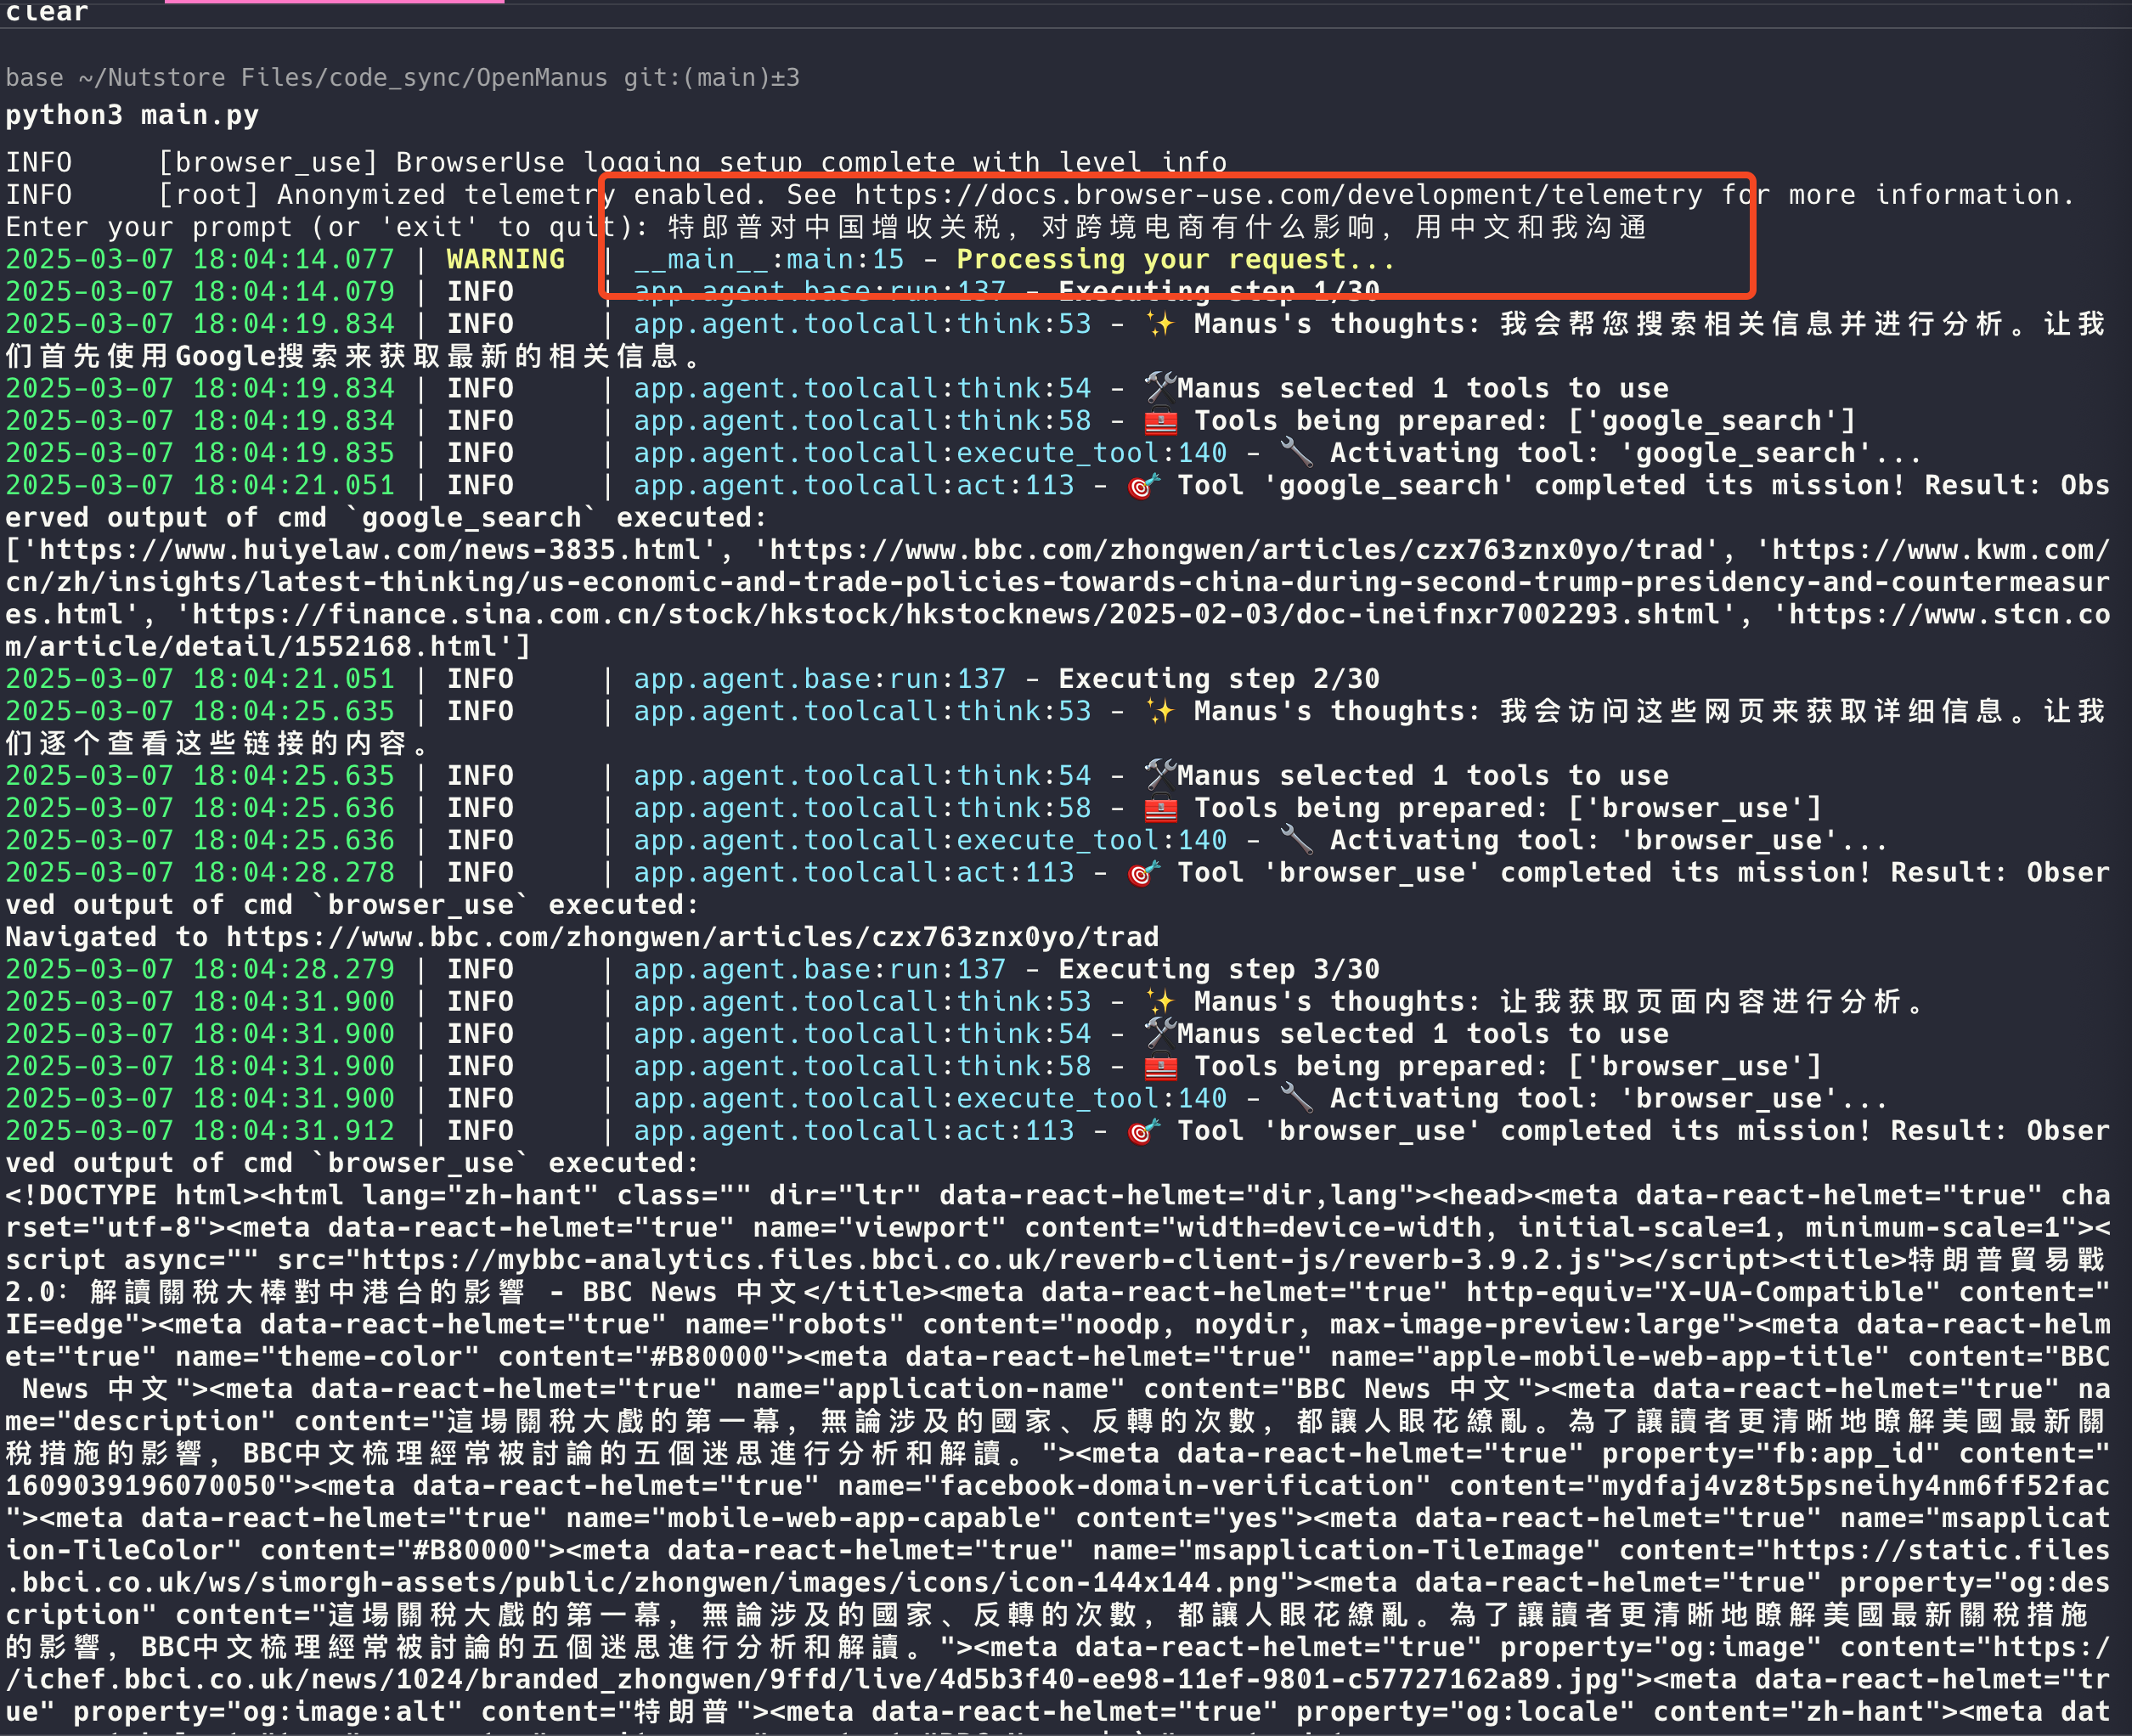2132x1736 pixels.
Task: Click the '<!DOCTYPE html>' tag in output
Action: tap(132, 1195)
